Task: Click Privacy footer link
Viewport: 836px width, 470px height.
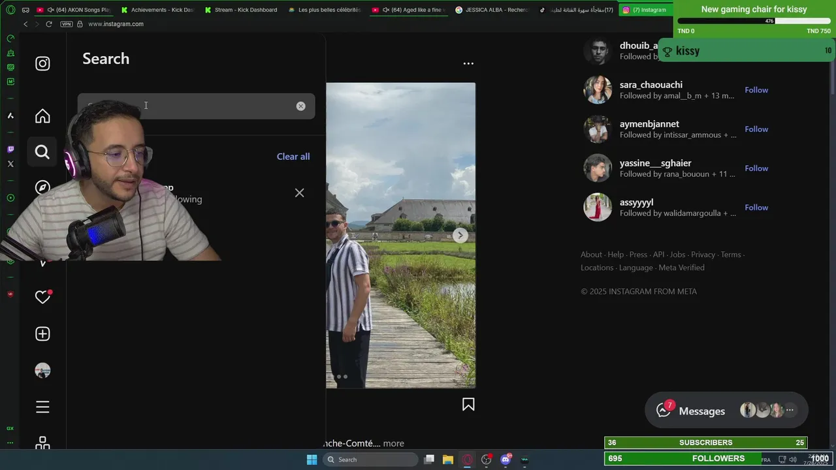Action: pos(703,255)
